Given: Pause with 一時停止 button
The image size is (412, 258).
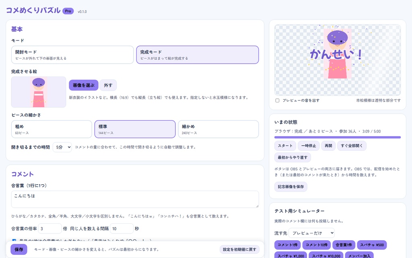Looking at the screenshot, I should point(309,146).
